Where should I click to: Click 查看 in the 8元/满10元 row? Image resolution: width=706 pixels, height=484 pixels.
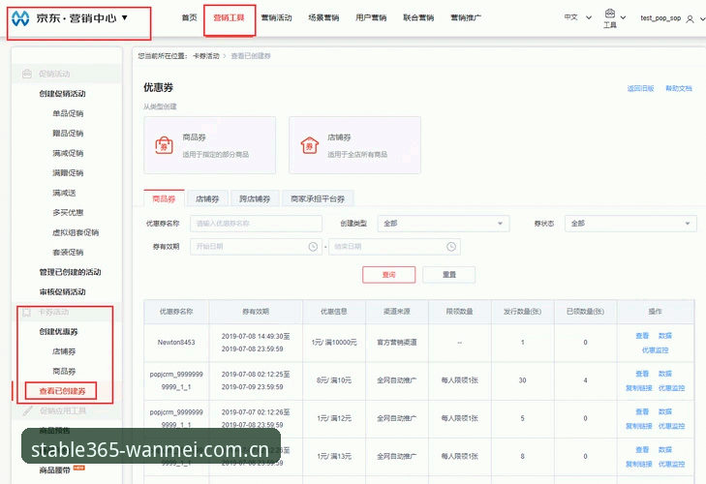point(642,374)
